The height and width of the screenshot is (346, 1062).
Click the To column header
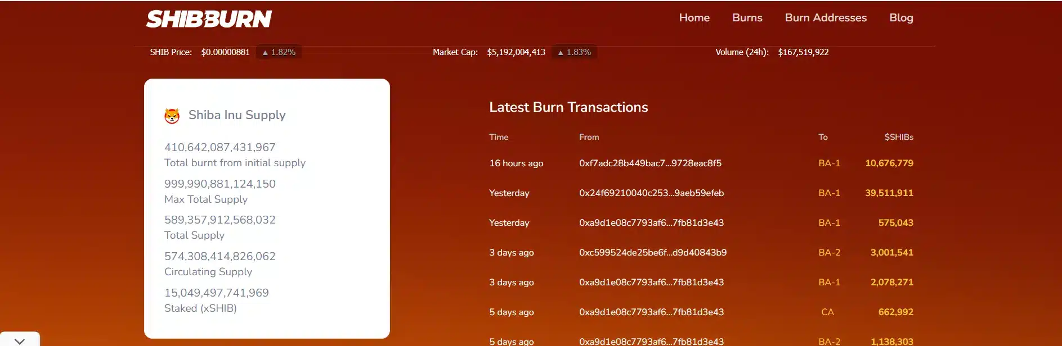coord(823,137)
